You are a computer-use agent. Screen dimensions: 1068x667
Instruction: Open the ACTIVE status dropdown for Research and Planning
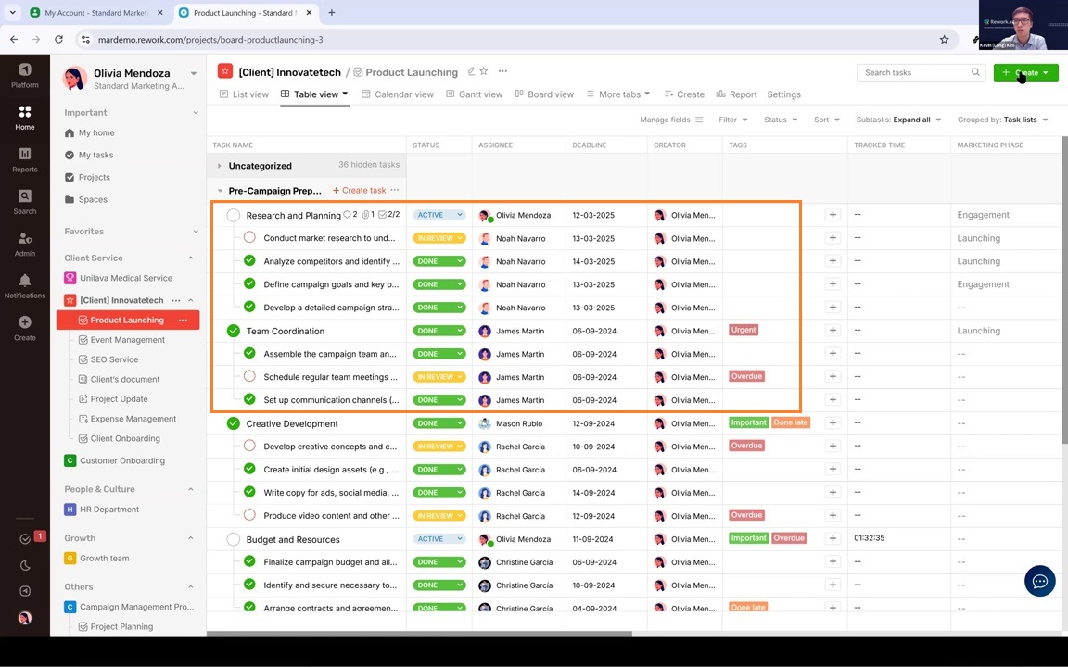pos(439,215)
